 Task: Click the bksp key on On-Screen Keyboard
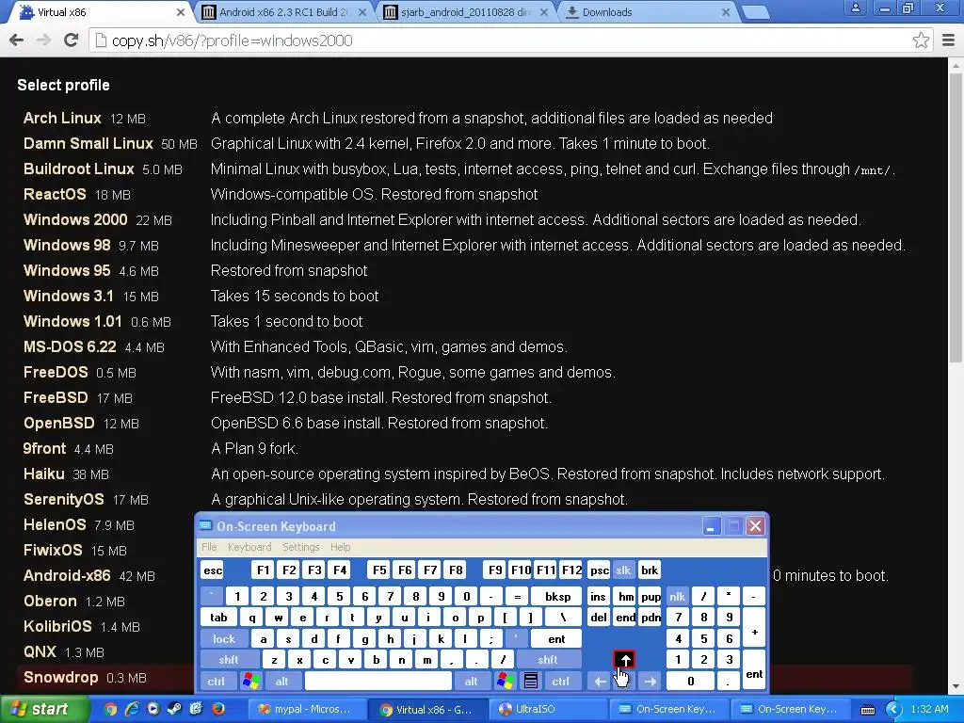557,596
